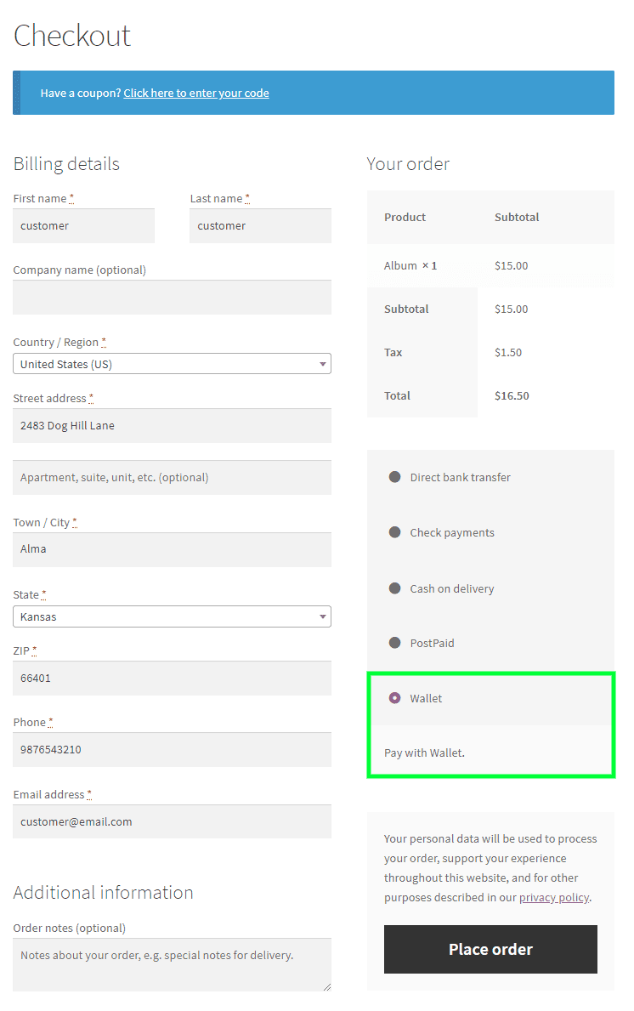This screenshot has width=634, height=1011.
Task: Click the Company name input field
Action: pos(172,298)
